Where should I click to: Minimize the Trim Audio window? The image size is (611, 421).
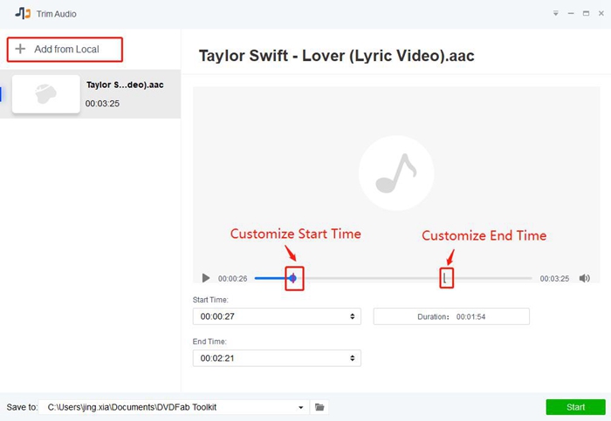tap(573, 14)
